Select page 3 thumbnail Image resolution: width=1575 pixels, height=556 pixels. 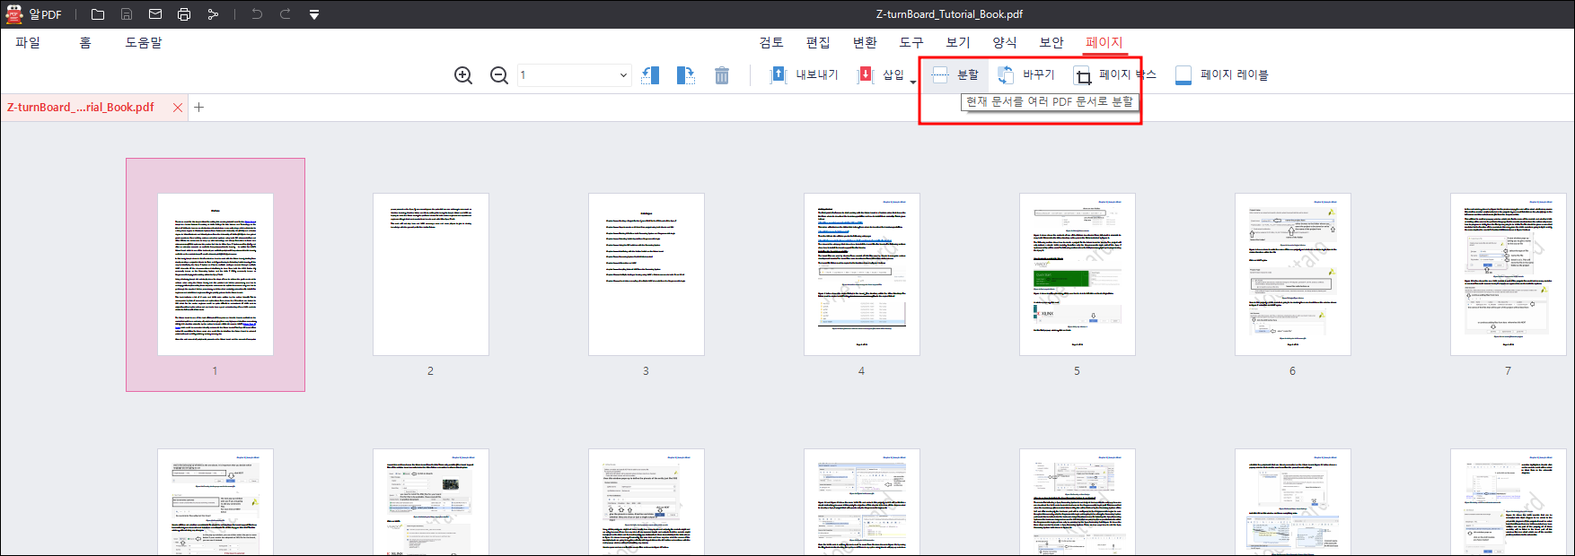tap(647, 274)
